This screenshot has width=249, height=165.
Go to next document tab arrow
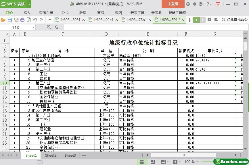pyautogui.click(x=202, y=20)
